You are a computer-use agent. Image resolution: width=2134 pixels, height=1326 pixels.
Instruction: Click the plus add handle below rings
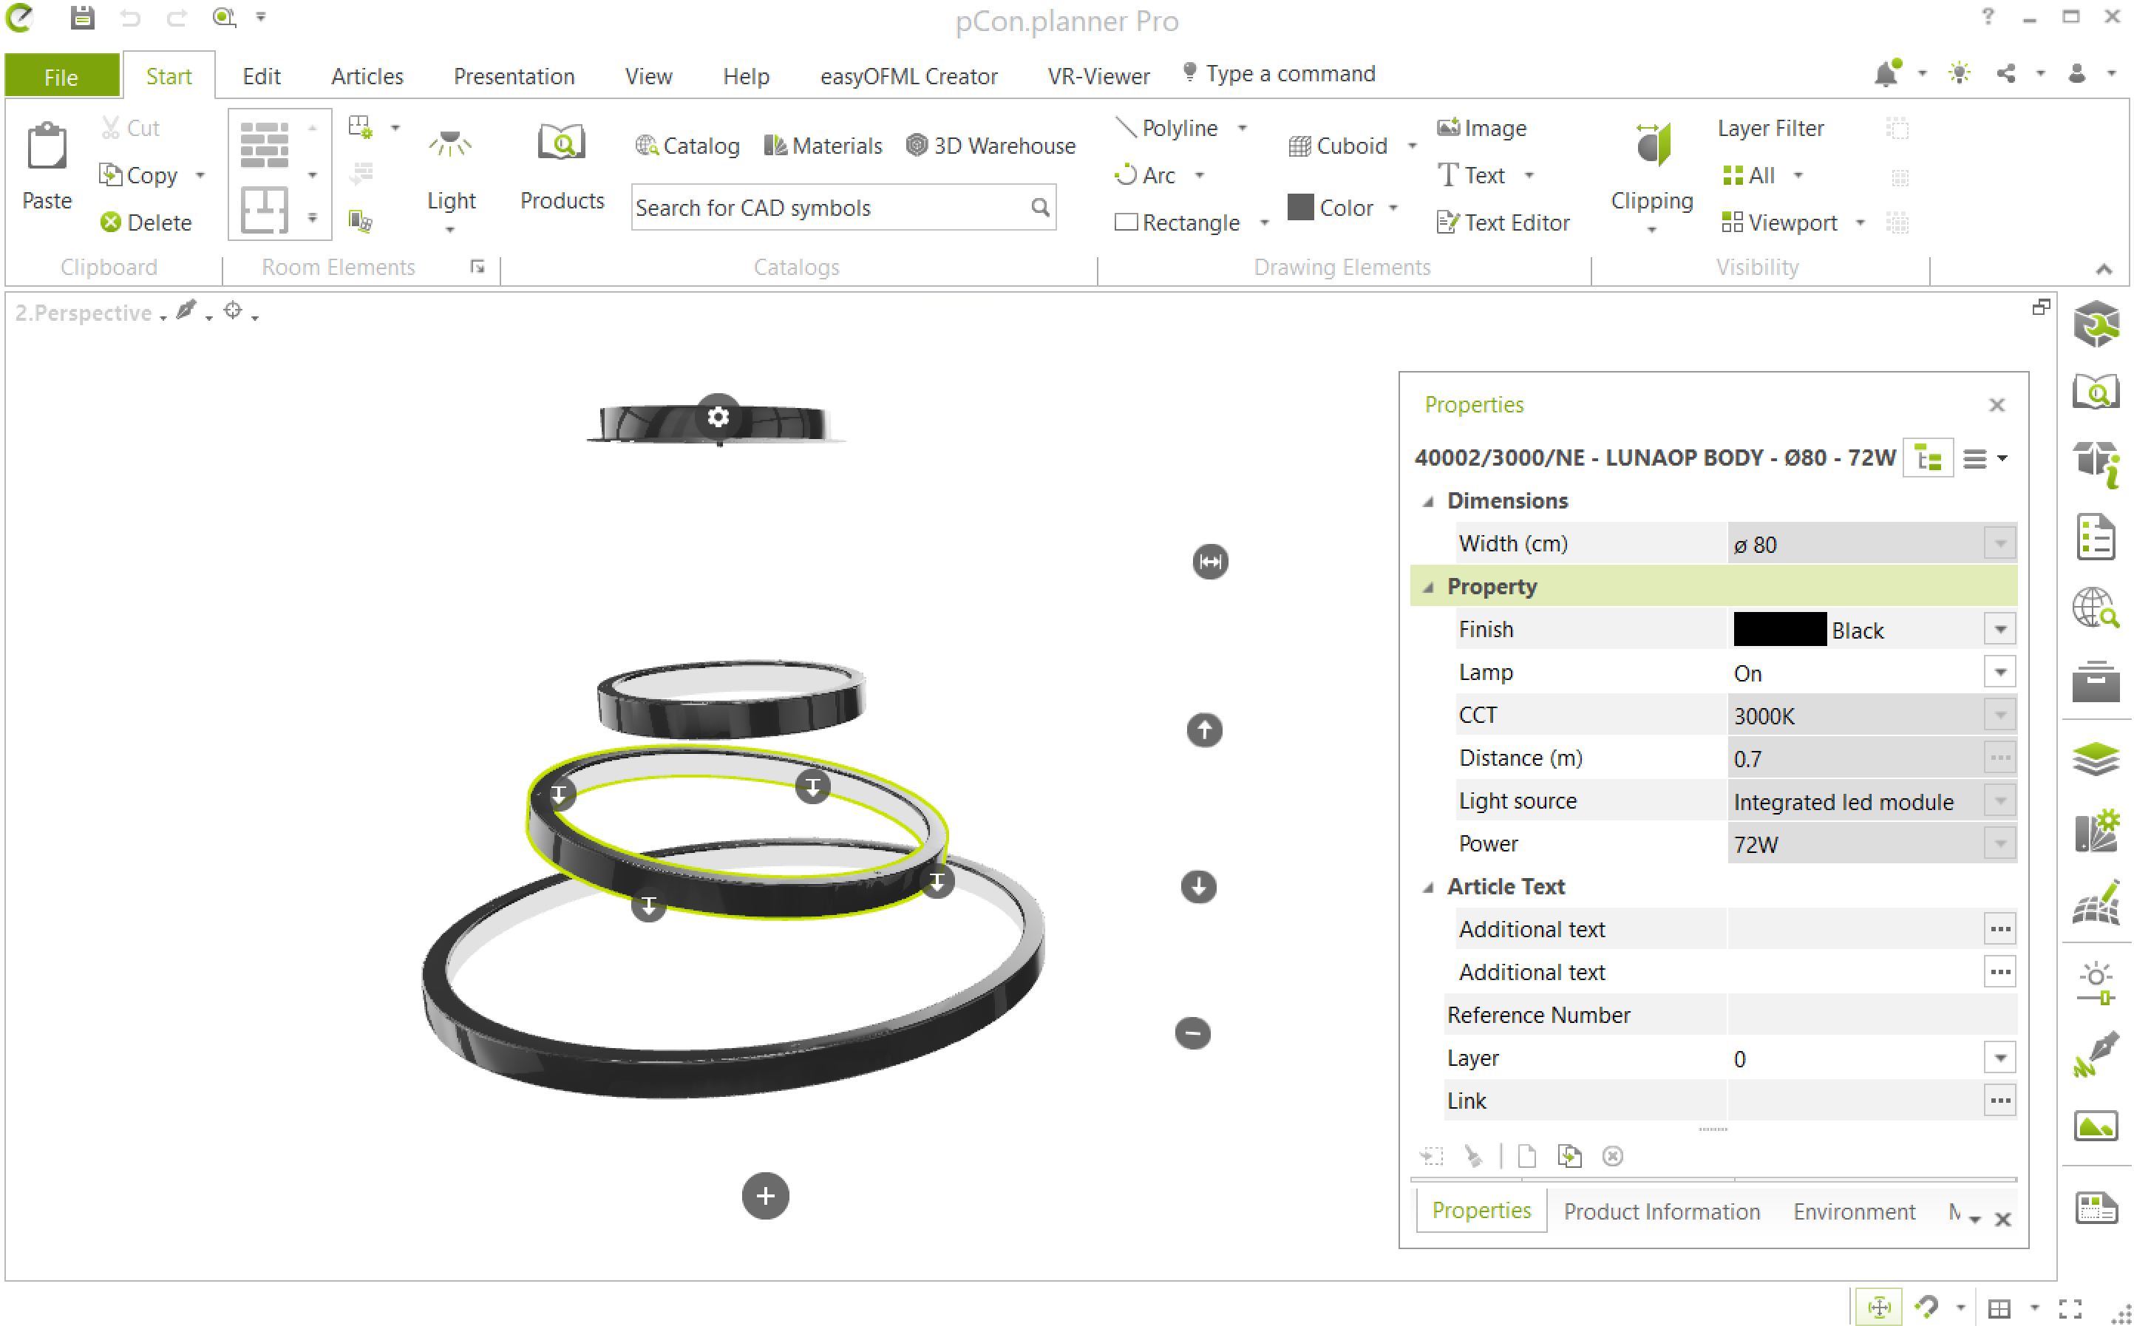click(x=765, y=1195)
